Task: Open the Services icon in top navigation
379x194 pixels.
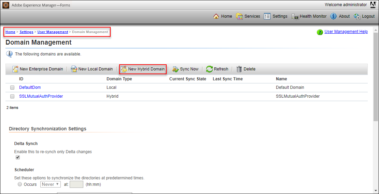Action: pyautogui.click(x=239, y=16)
